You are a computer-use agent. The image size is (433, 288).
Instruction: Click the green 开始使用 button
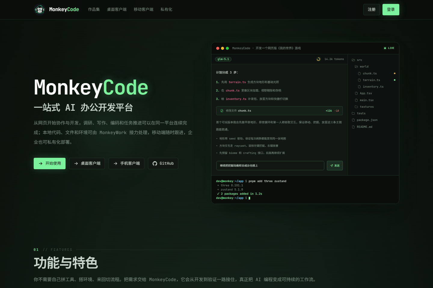[x=50, y=163]
